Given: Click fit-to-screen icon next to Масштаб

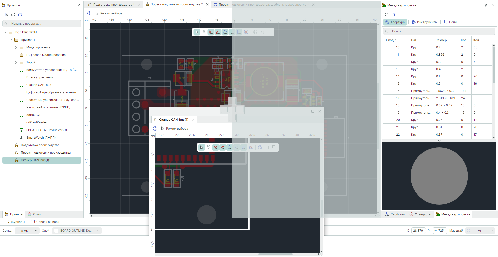Looking at the screenshot, I should pos(469,231).
